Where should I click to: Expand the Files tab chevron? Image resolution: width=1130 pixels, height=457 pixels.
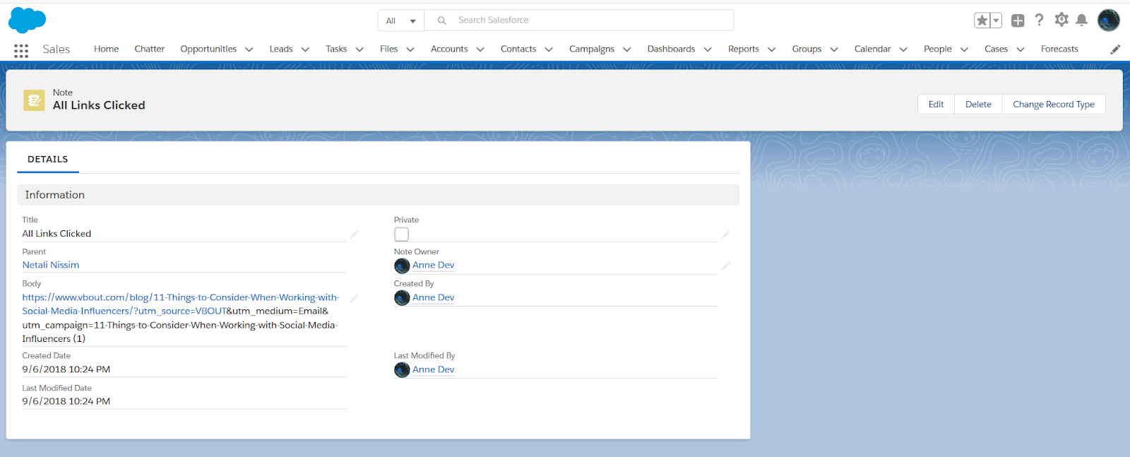click(x=410, y=49)
